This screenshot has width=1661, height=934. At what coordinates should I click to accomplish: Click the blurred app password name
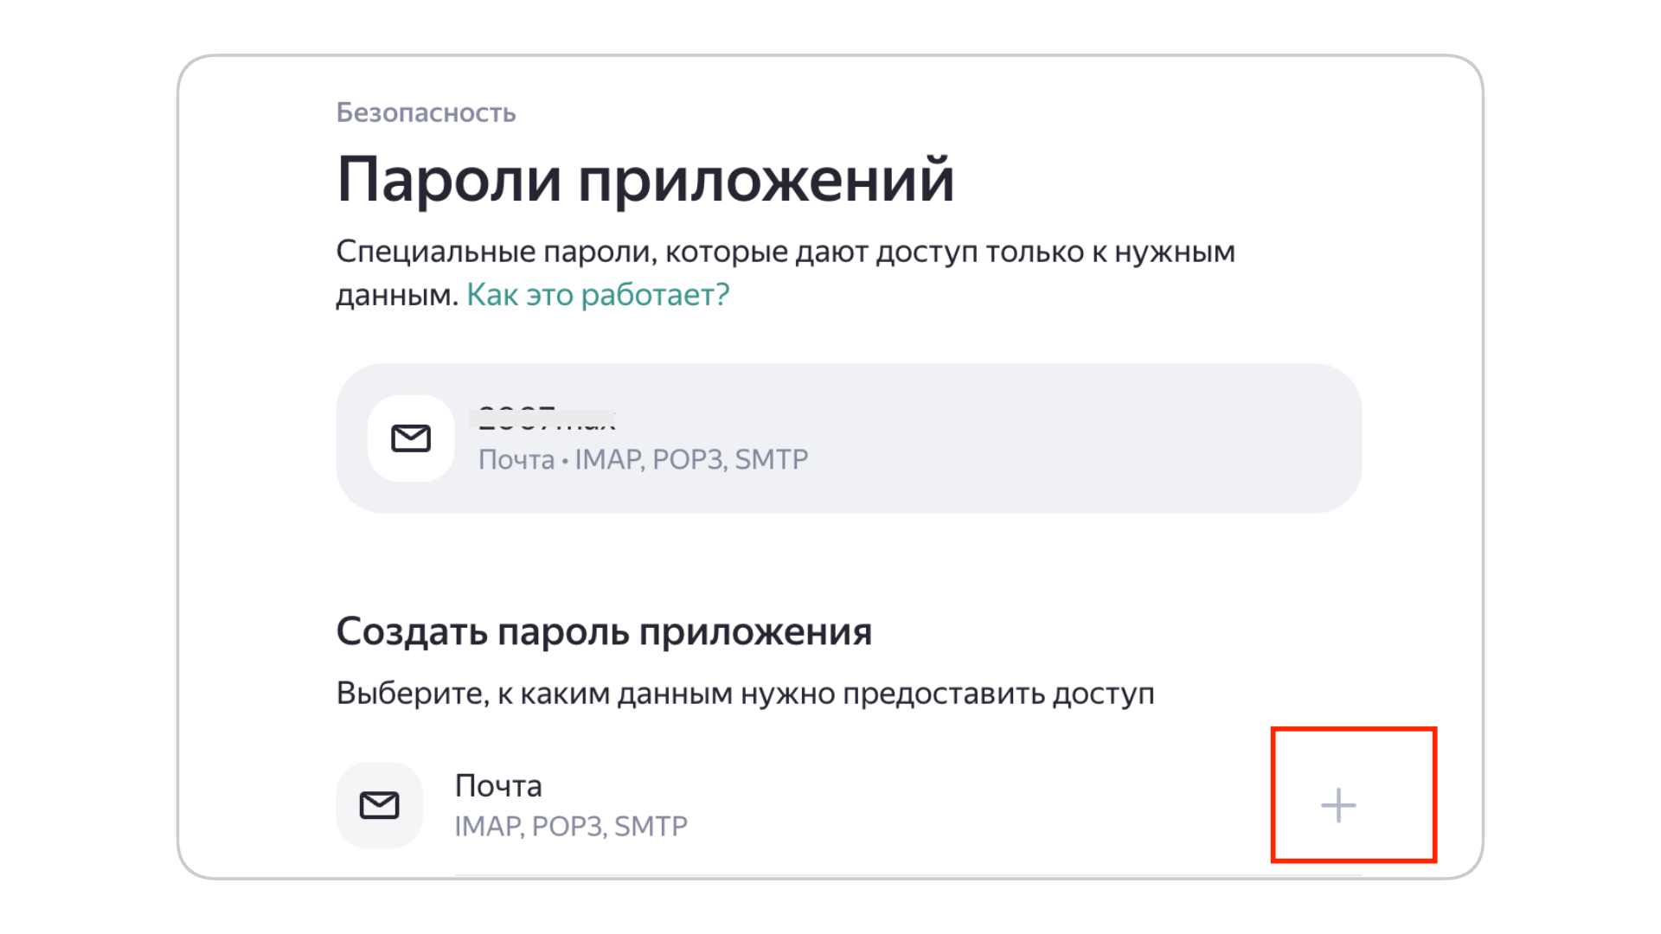coord(546,419)
